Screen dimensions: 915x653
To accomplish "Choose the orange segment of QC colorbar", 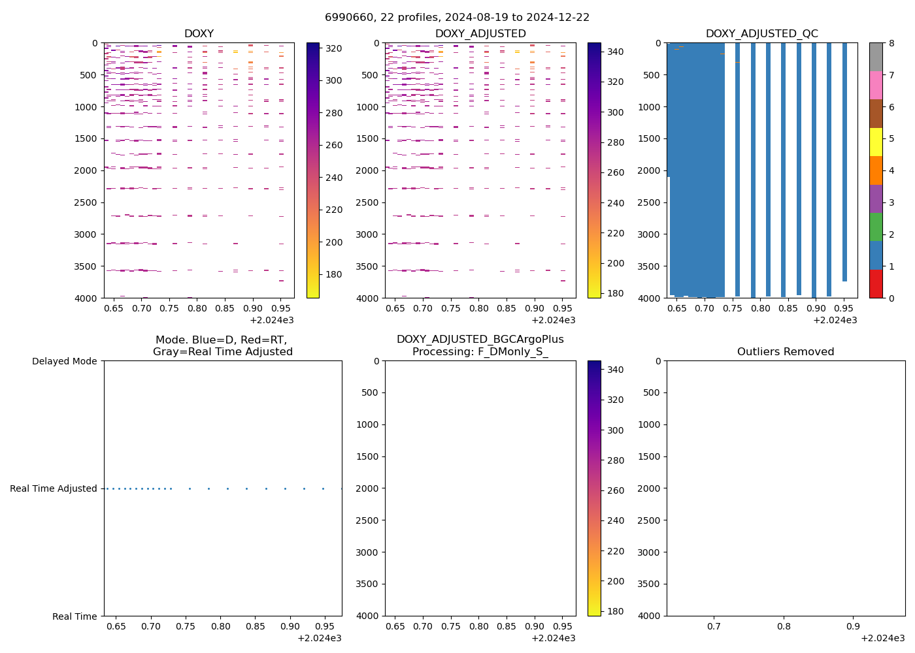I will [x=876, y=170].
